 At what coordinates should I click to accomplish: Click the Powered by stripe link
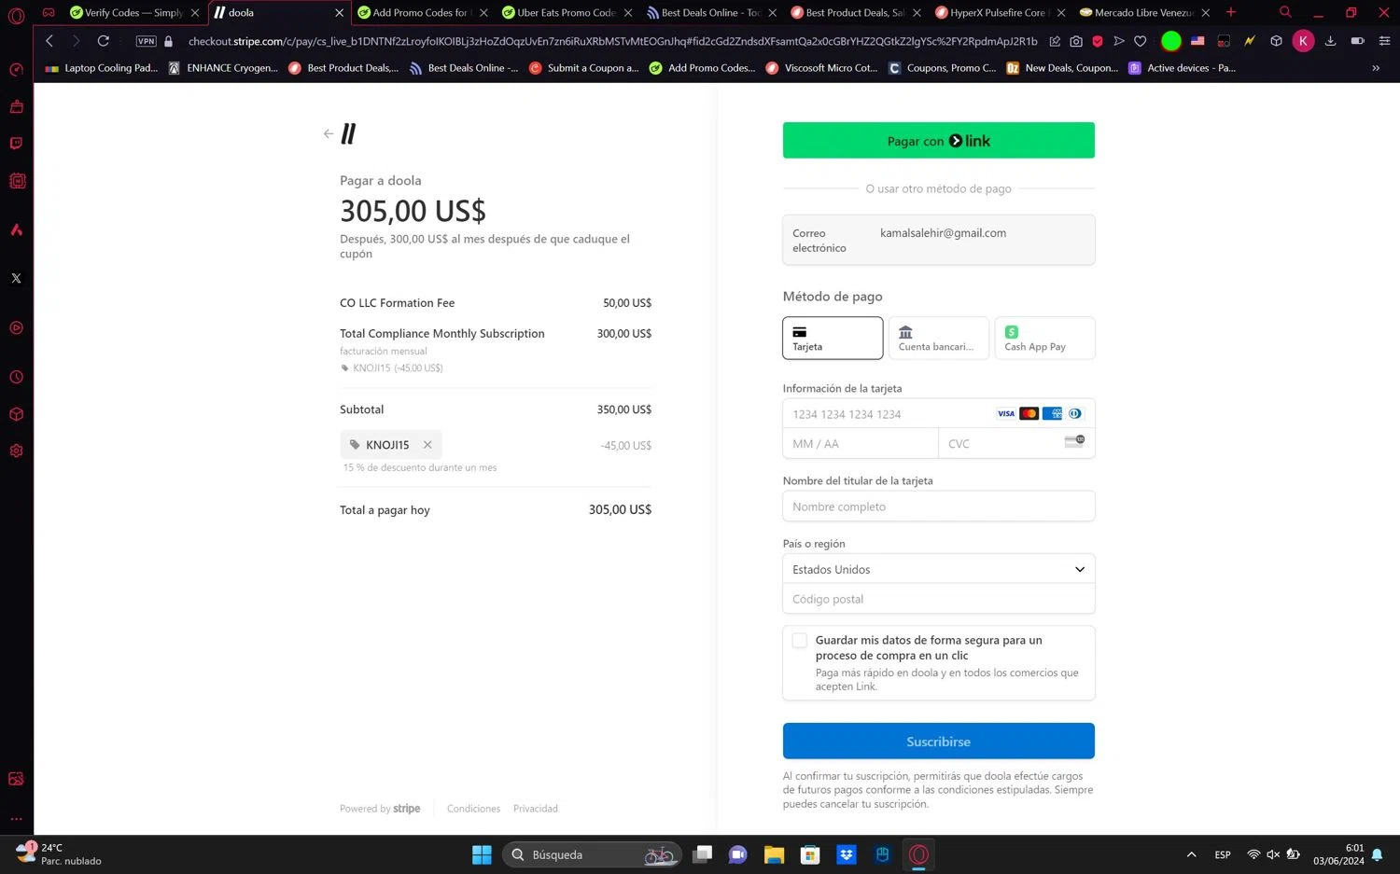tap(380, 809)
